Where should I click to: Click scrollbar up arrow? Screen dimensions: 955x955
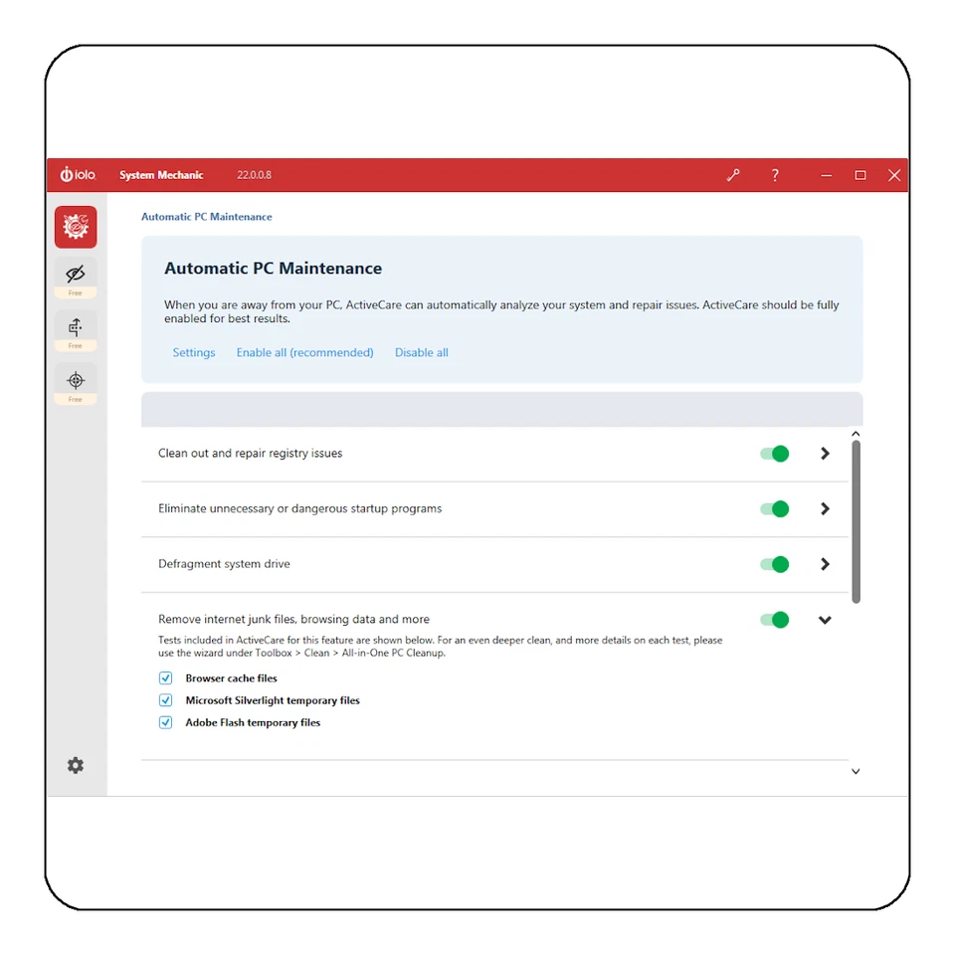pos(856,434)
